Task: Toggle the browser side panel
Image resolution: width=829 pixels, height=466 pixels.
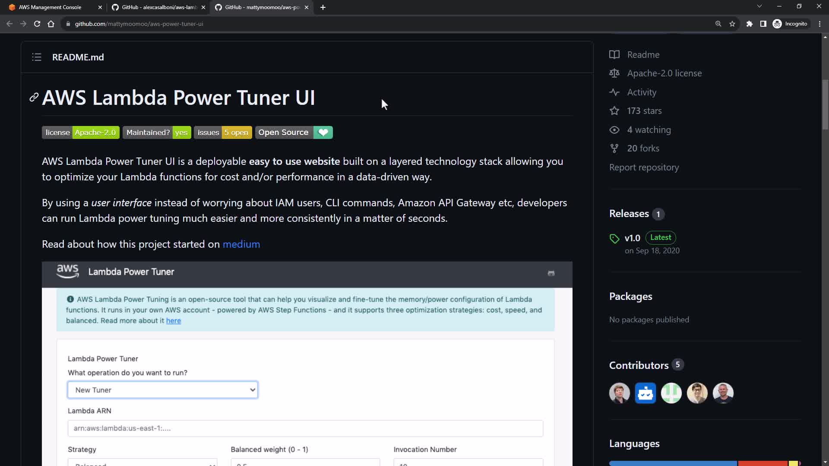Action: point(763,24)
